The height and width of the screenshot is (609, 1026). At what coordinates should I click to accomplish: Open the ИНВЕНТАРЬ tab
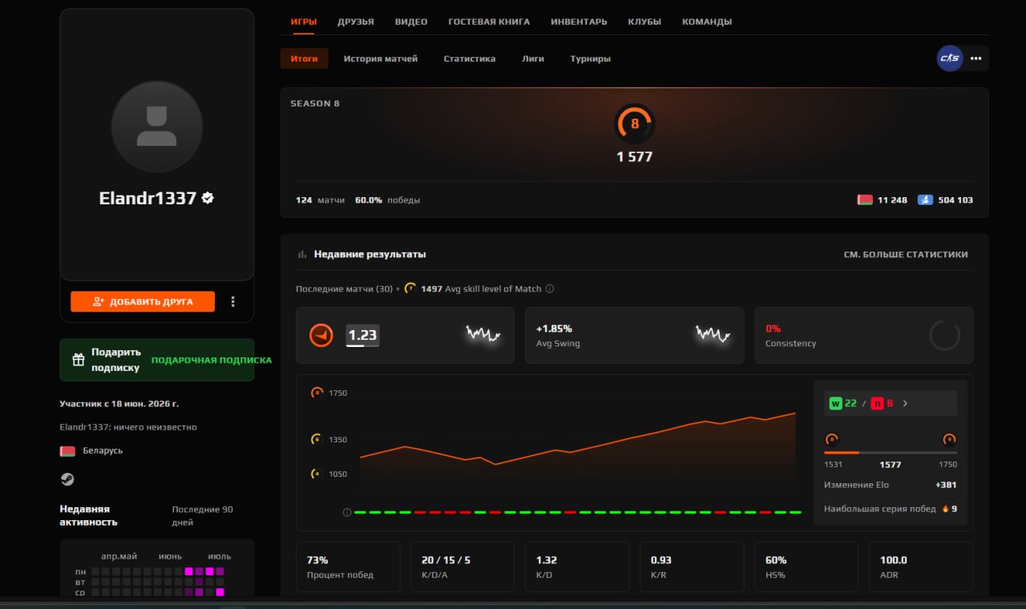point(579,22)
